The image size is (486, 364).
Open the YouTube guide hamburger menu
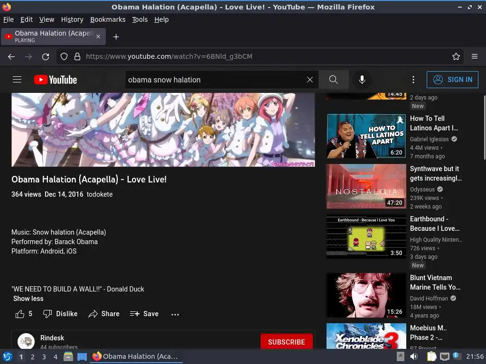click(x=17, y=80)
